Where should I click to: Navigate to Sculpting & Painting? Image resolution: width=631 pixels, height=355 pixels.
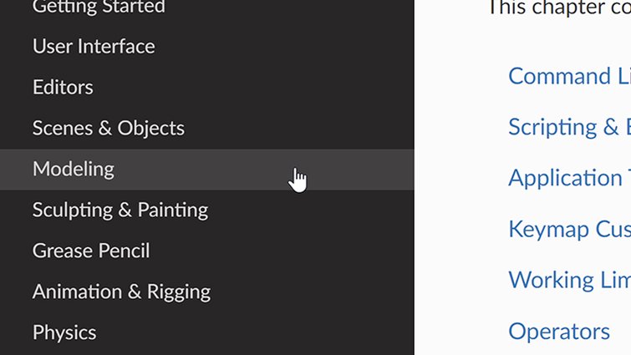click(x=120, y=210)
